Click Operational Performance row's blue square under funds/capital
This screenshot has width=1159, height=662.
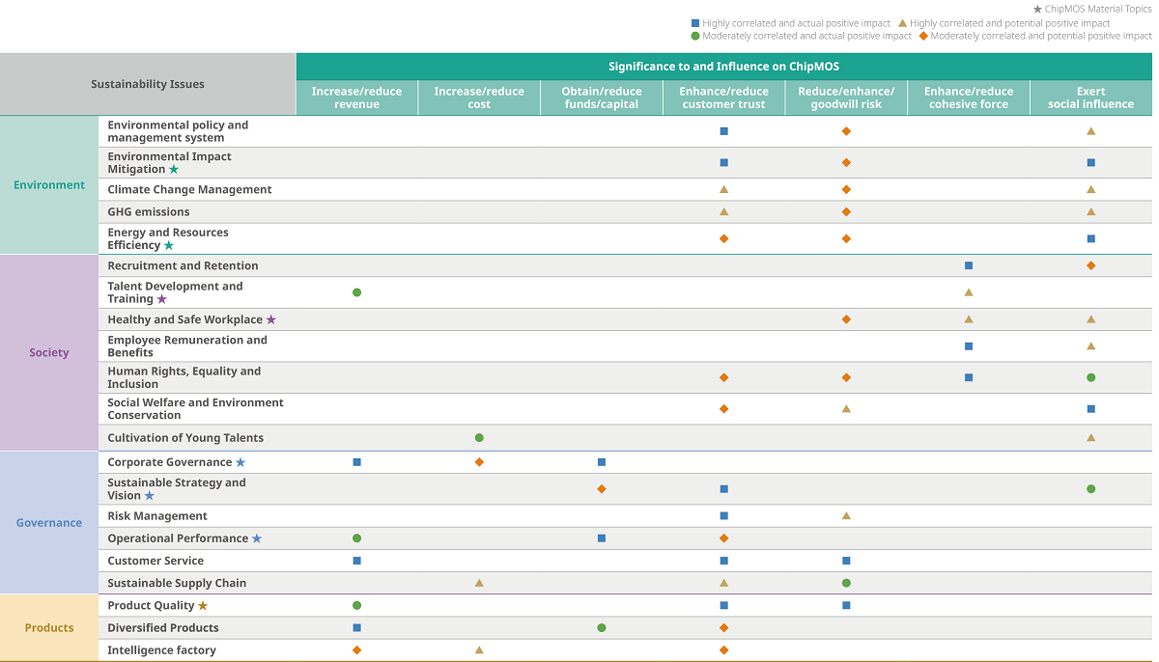point(602,538)
